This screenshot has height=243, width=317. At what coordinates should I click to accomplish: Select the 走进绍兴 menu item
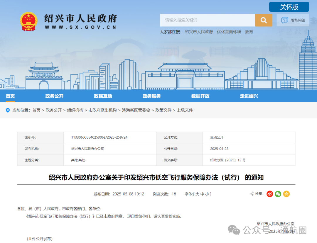pos(248,96)
